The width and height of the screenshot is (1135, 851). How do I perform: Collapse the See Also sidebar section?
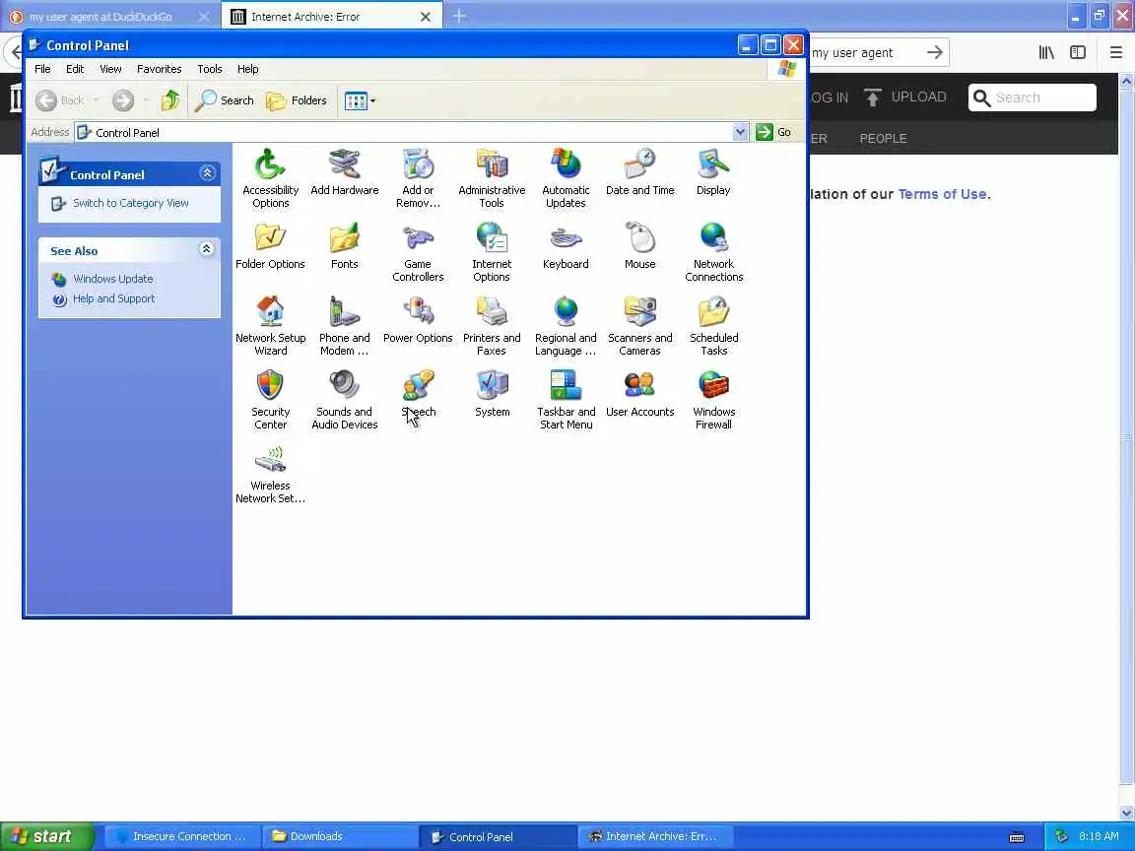pyautogui.click(x=206, y=249)
